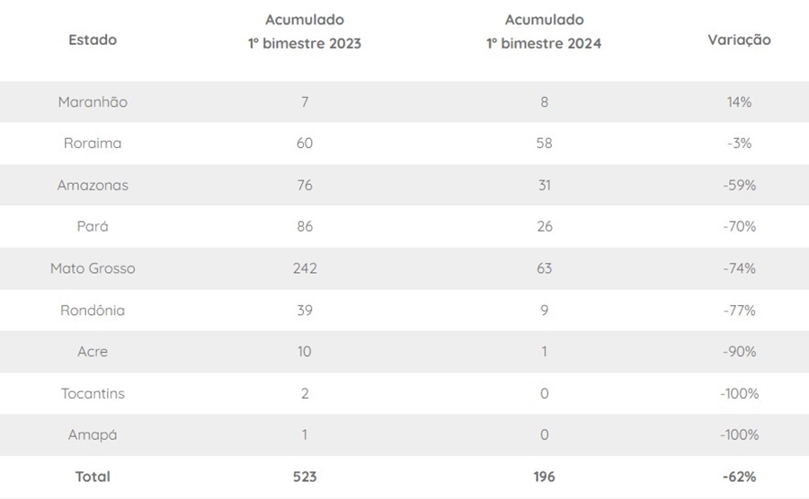Select the Amapá state cell

93,435
